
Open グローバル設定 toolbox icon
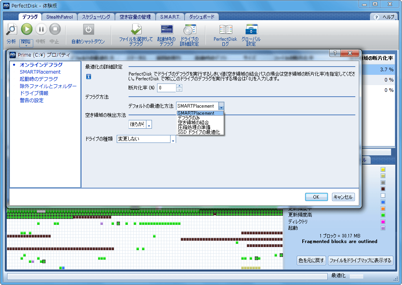pyautogui.click(x=251, y=29)
